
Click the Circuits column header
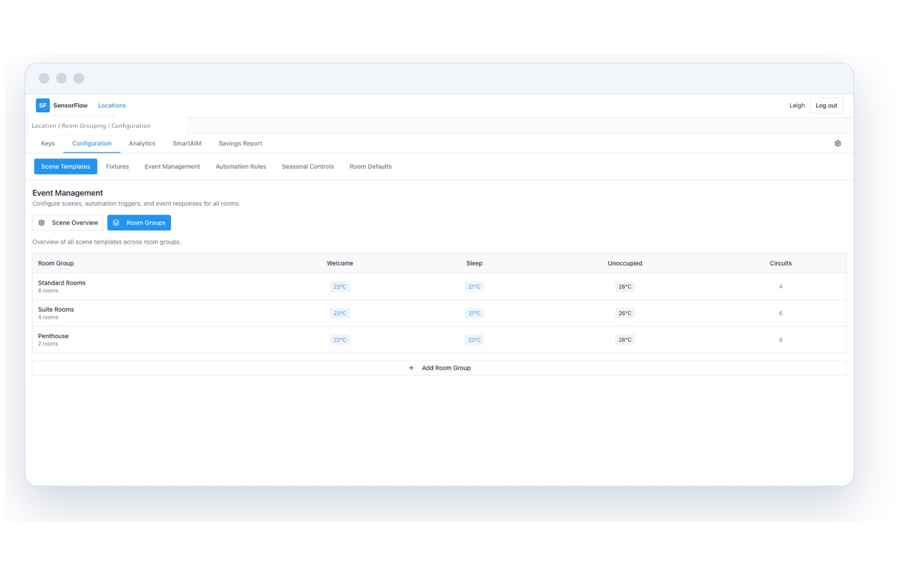[x=780, y=263]
